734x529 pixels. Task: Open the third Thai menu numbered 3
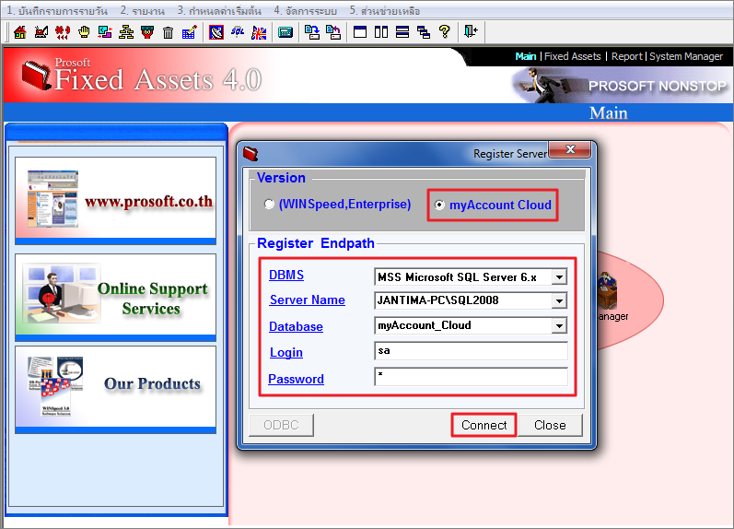point(219,10)
